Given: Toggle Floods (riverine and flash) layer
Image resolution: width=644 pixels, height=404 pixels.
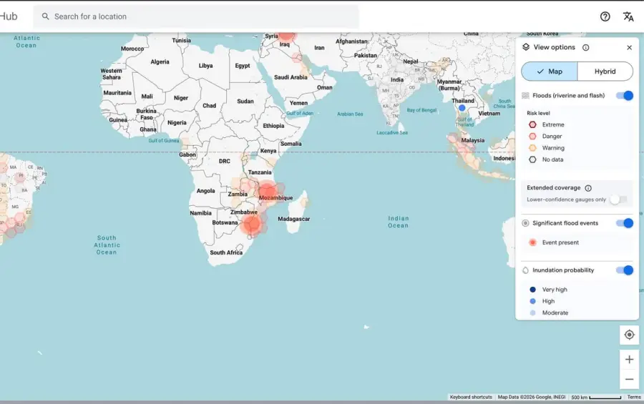Looking at the screenshot, I should [624, 96].
